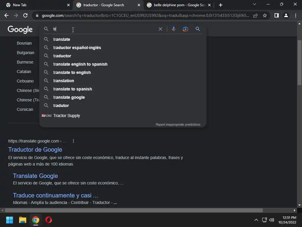Select Corsican in the language list
Viewport: 302px width, 227px height.
coord(25,109)
